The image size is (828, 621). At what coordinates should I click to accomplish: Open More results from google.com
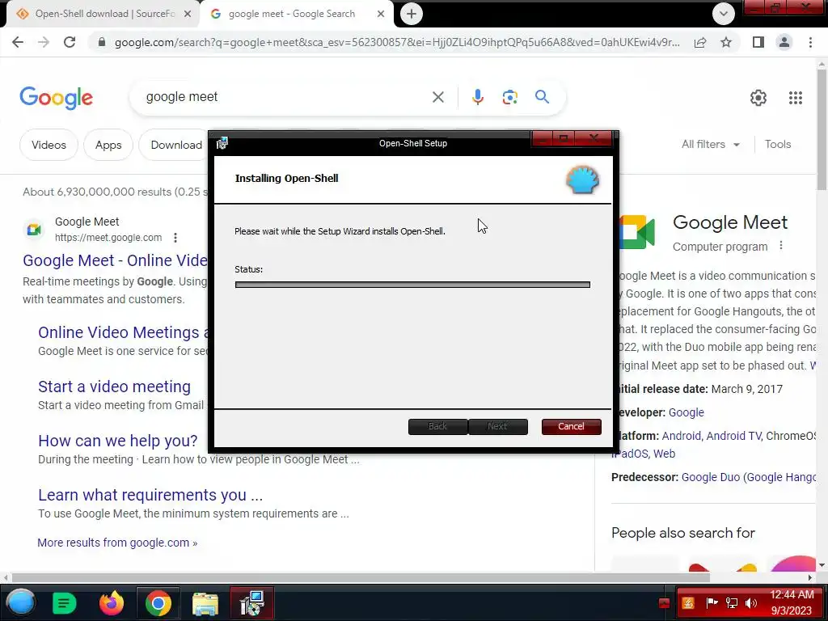[117, 543]
